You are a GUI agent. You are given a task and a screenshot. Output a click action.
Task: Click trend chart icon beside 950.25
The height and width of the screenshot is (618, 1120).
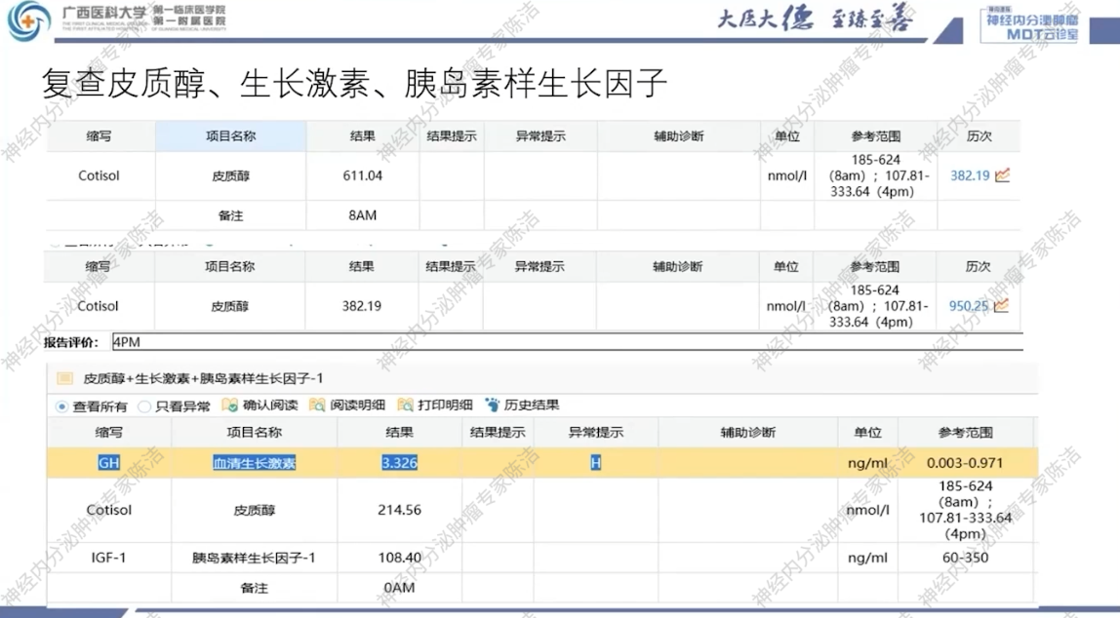click(1001, 306)
